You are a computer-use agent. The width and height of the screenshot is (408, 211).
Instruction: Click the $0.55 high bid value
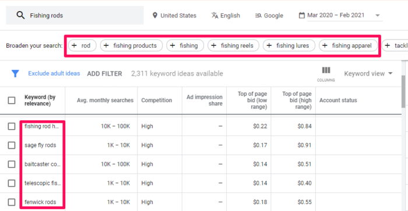tap(304, 202)
